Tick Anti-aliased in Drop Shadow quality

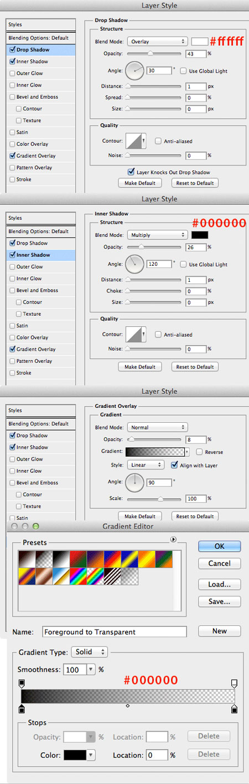click(158, 141)
